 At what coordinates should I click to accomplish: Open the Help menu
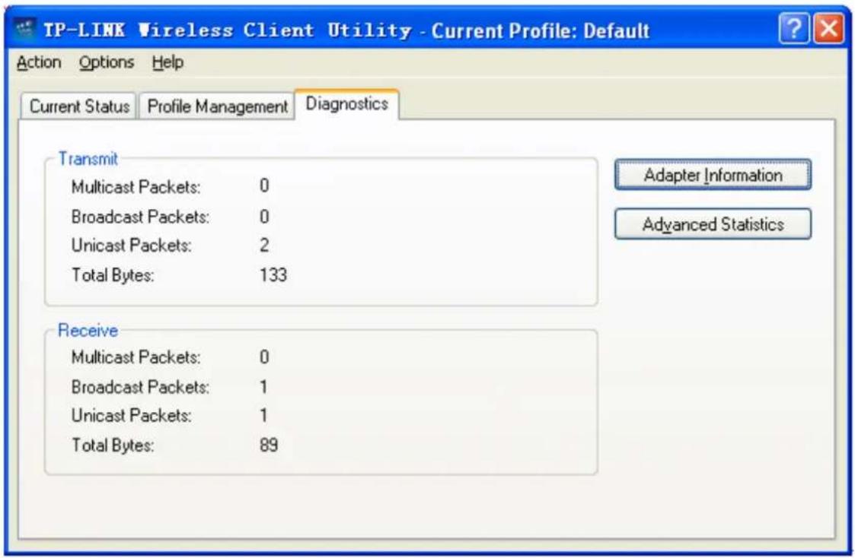tap(167, 62)
